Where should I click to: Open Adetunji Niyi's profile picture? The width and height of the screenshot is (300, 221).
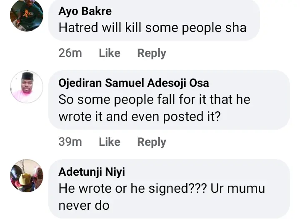26,176
